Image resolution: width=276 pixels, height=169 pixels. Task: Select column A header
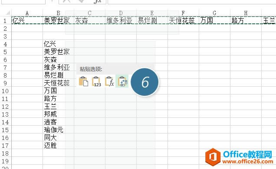[27, 13]
